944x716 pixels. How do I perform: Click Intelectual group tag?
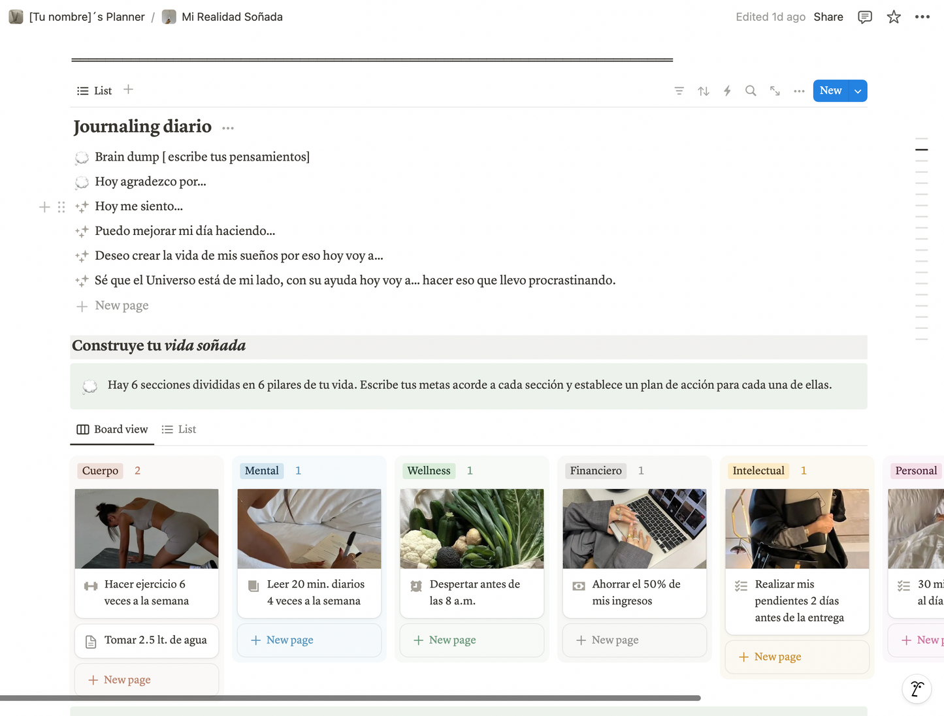pyautogui.click(x=758, y=471)
